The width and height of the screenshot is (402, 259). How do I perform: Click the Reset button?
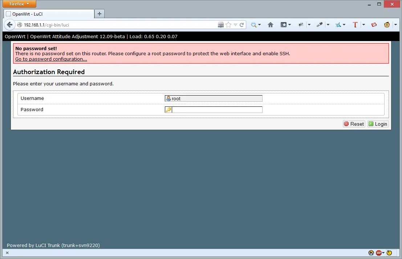(x=354, y=124)
